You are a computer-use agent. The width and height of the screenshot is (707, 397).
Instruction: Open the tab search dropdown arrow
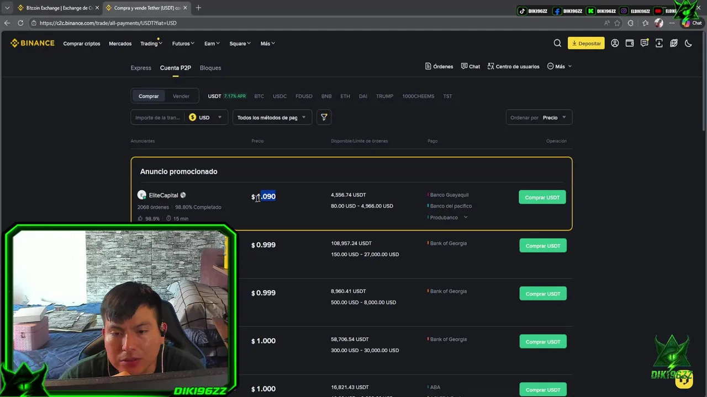point(7,8)
